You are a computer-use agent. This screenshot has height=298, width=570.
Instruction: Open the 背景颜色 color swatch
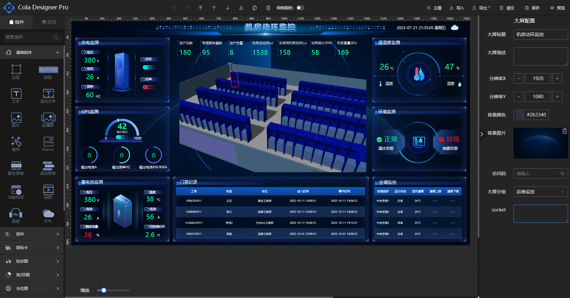520,114
